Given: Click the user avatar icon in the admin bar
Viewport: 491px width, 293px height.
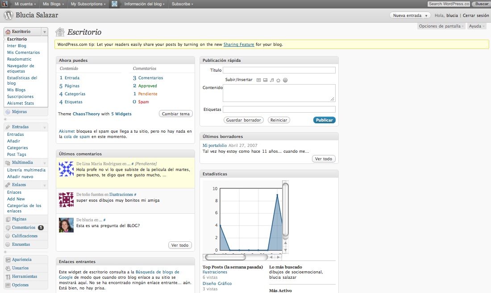Looking at the screenshot, I should point(5,4).
